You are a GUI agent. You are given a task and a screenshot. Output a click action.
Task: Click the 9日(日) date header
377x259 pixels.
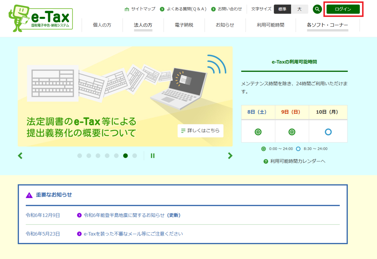coord(292,112)
